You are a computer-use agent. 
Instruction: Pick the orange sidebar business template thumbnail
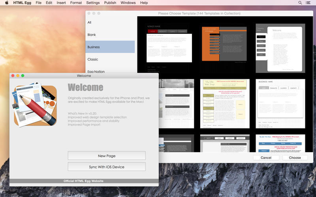pyautogui.click(x=224, y=44)
